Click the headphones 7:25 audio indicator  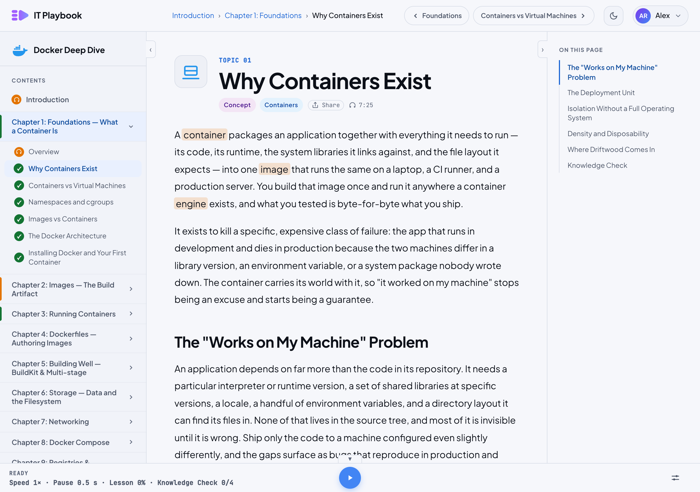point(361,105)
